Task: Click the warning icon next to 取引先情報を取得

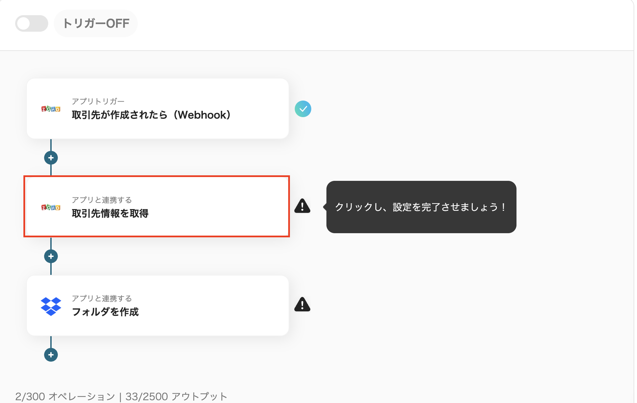Action: 302,206
